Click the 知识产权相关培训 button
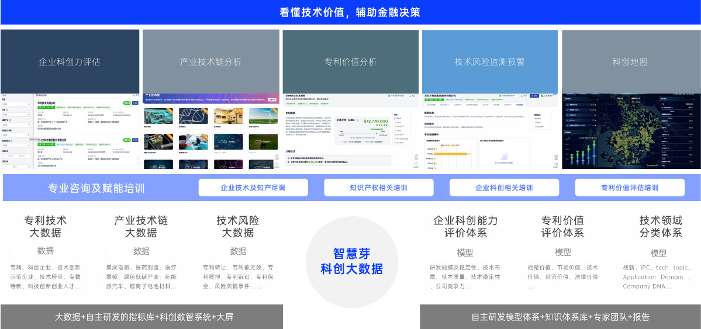 pyautogui.click(x=378, y=188)
